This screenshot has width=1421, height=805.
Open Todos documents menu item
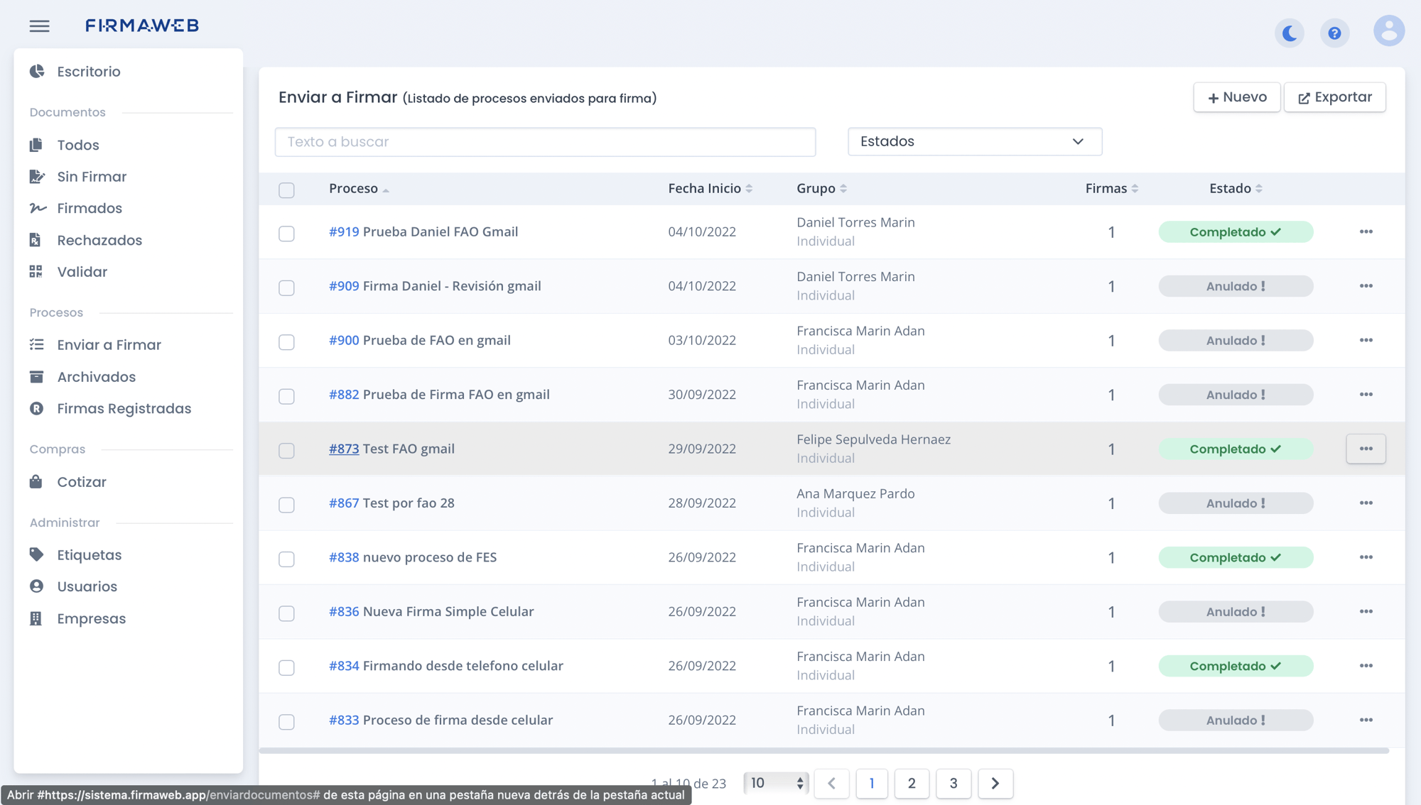(x=78, y=145)
